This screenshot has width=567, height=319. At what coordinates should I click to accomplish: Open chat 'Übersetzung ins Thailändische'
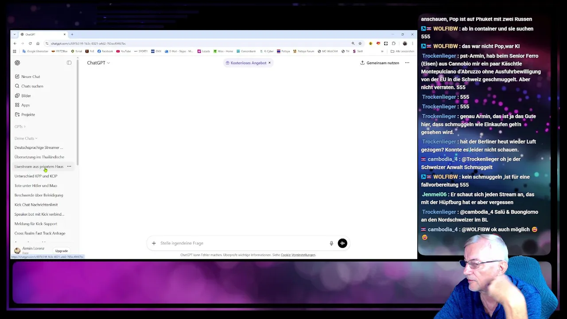click(39, 157)
